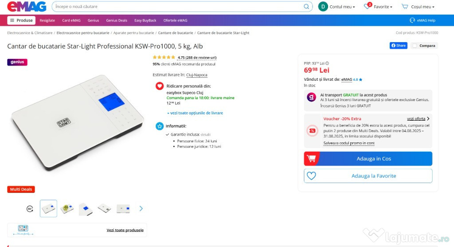Screen dimensions: 454x247
Task: Open the Produse hamburger menu
Action: [x=21, y=20]
